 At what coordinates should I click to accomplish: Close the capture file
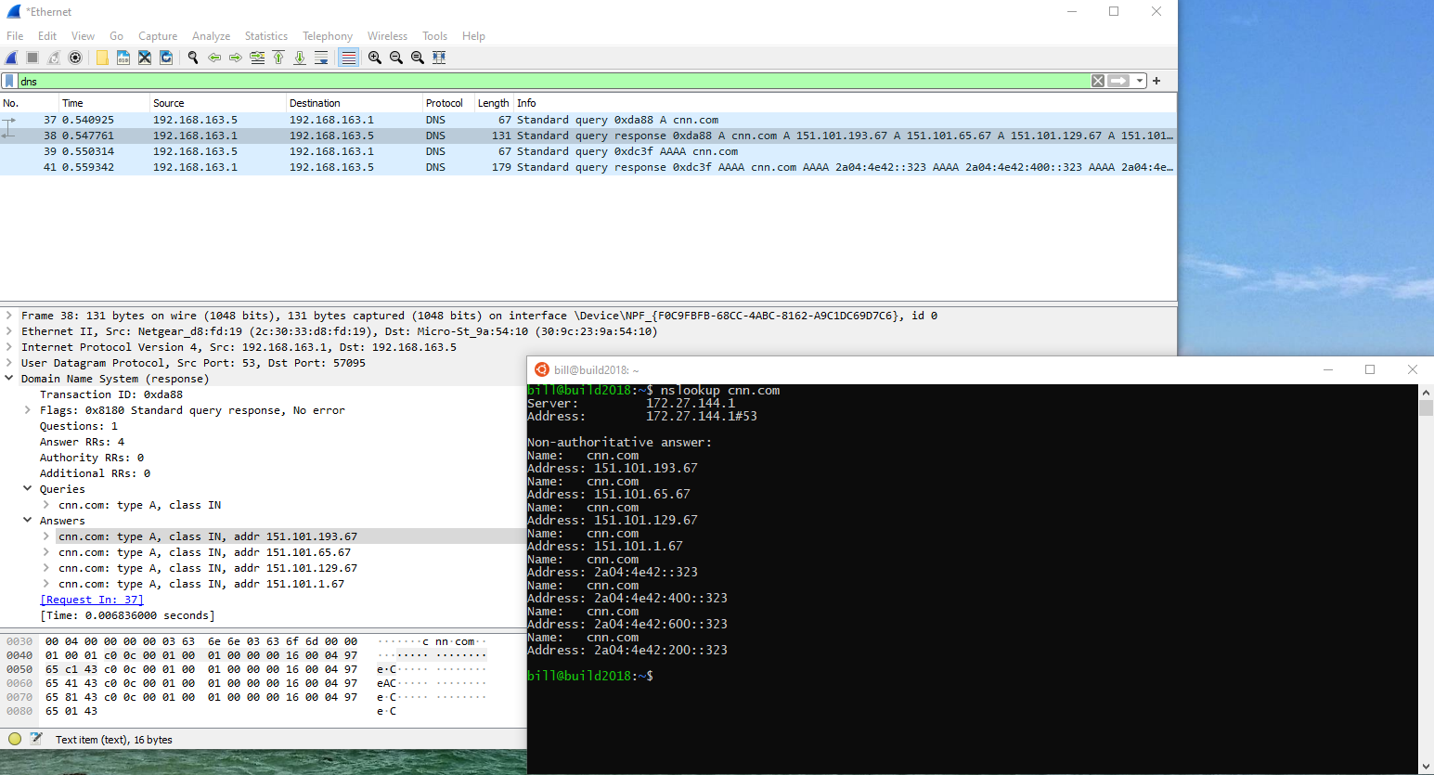pyautogui.click(x=145, y=58)
